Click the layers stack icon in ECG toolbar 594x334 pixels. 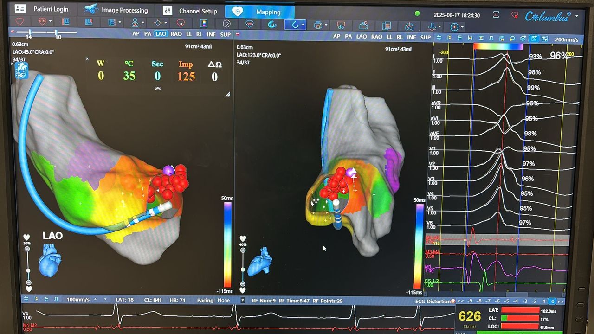(x=523, y=39)
